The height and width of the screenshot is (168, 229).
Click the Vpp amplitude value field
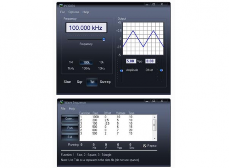tap(131, 61)
